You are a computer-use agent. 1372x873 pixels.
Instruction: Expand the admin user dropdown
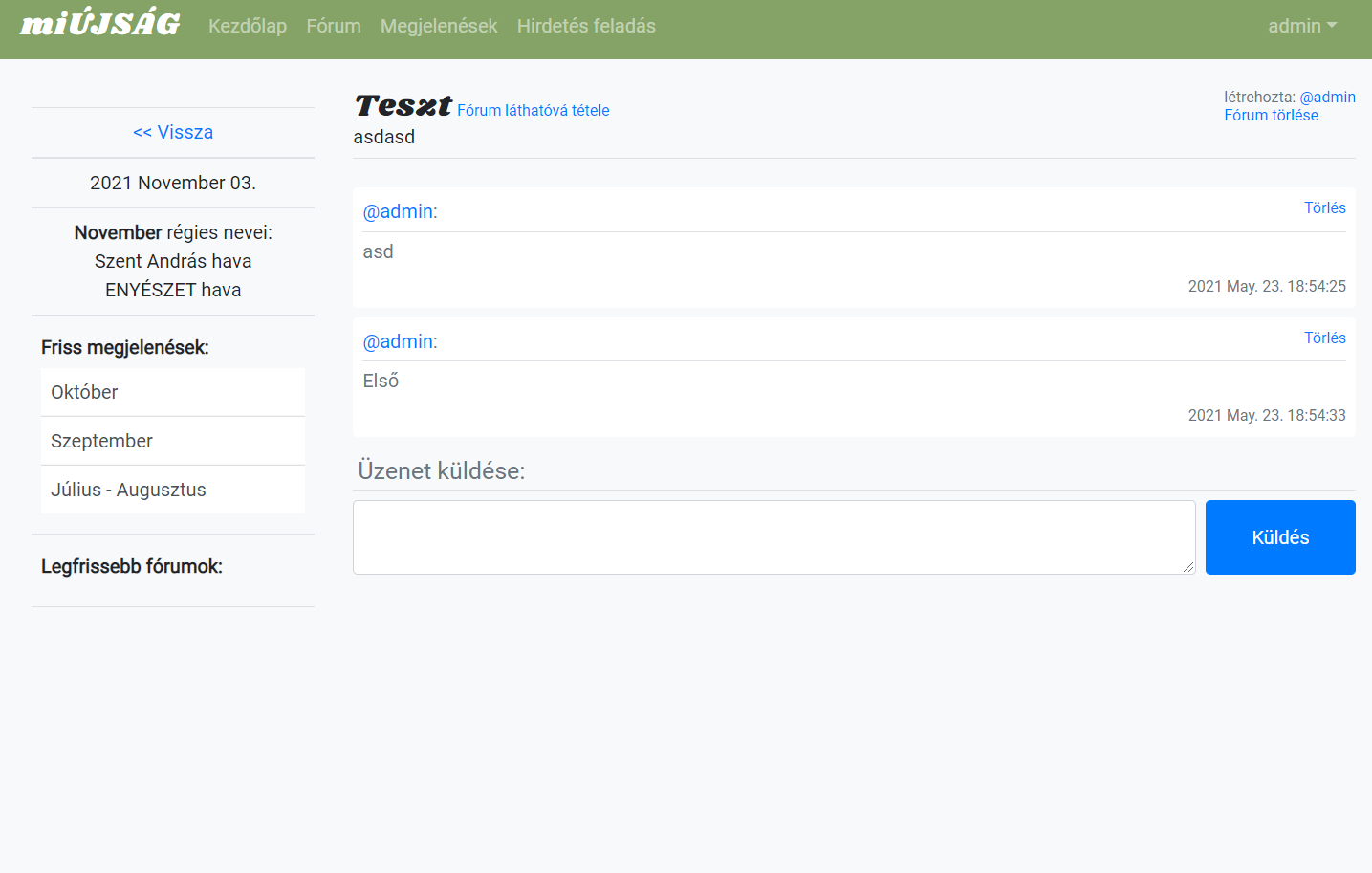click(1302, 26)
